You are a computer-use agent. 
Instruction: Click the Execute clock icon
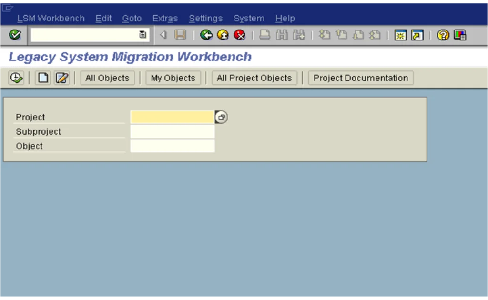[16, 78]
